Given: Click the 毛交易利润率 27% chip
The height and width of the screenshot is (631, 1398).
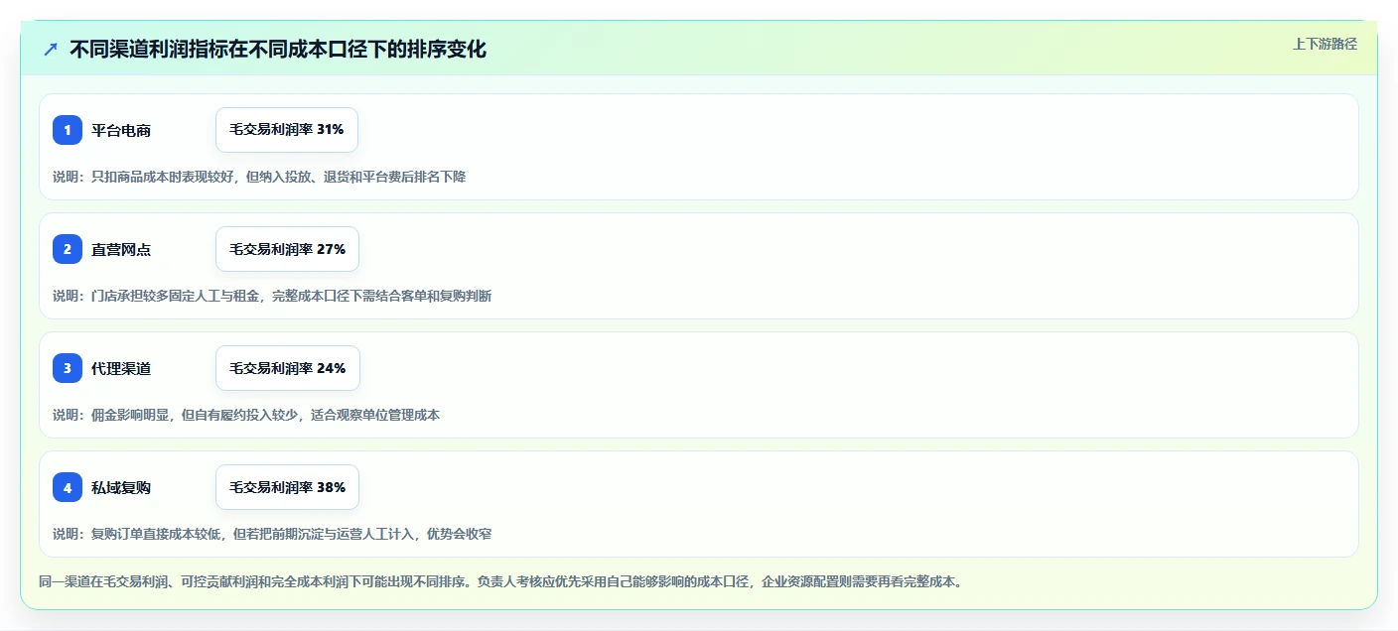Looking at the screenshot, I should pyautogui.click(x=288, y=249).
